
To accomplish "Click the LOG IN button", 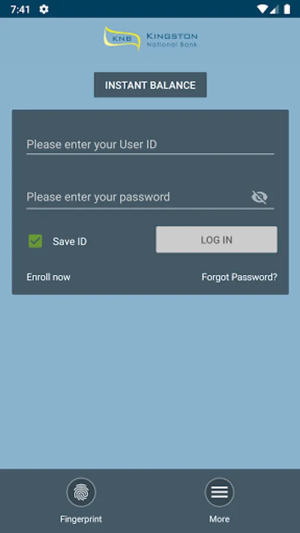I will [x=216, y=240].
